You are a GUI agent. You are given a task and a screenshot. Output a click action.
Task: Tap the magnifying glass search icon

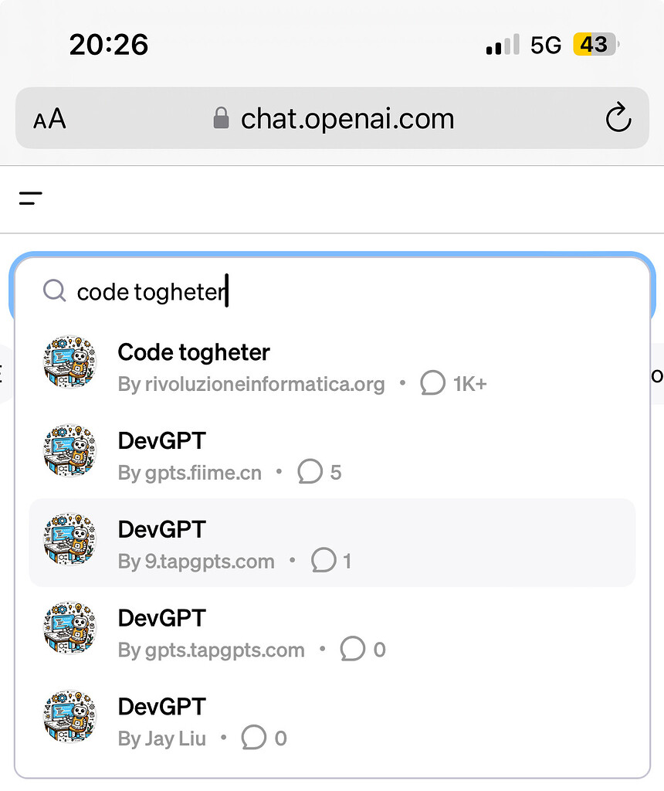(x=54, y=291)
